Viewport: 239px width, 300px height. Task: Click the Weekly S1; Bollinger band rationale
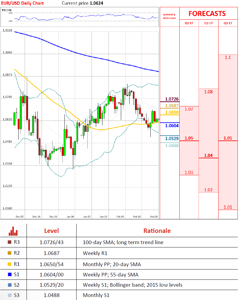[133, 285]
